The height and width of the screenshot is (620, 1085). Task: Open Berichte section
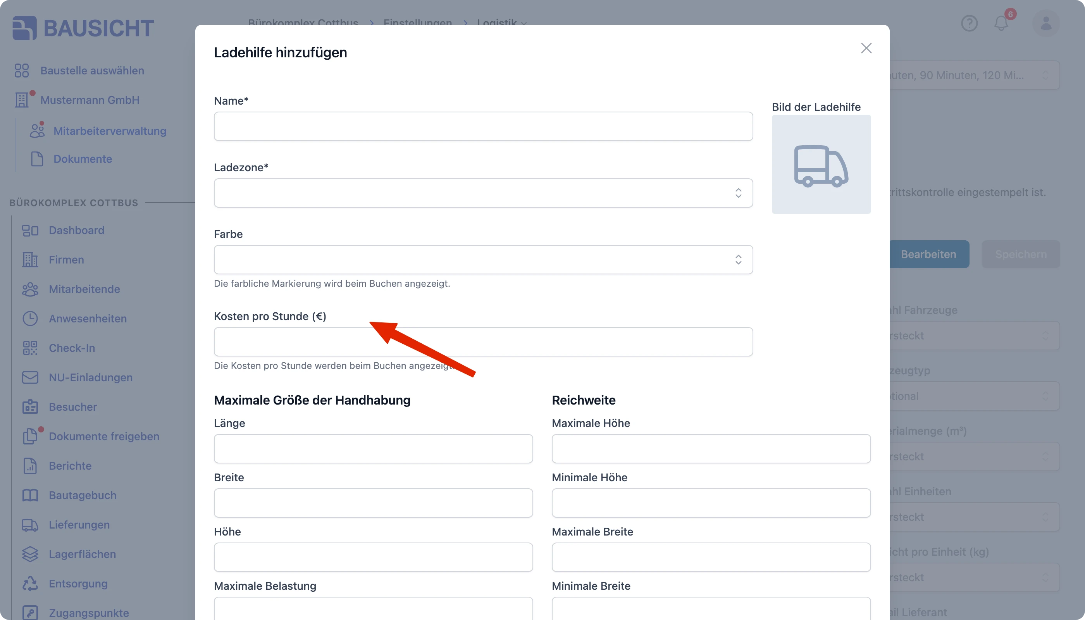click(70, 465)
